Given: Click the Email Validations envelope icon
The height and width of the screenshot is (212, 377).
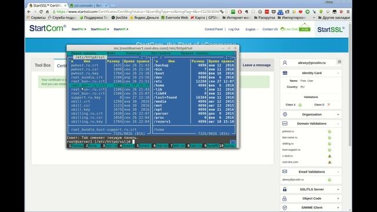Looking at the screenshot, I should coord(285,171).
